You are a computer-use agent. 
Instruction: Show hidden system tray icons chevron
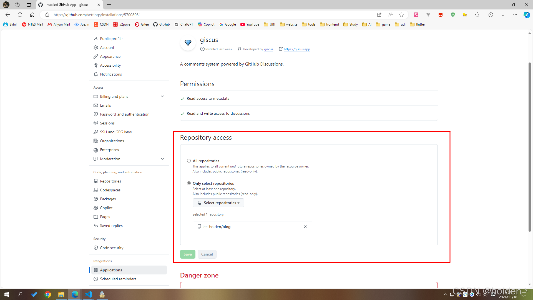(445, 294)
